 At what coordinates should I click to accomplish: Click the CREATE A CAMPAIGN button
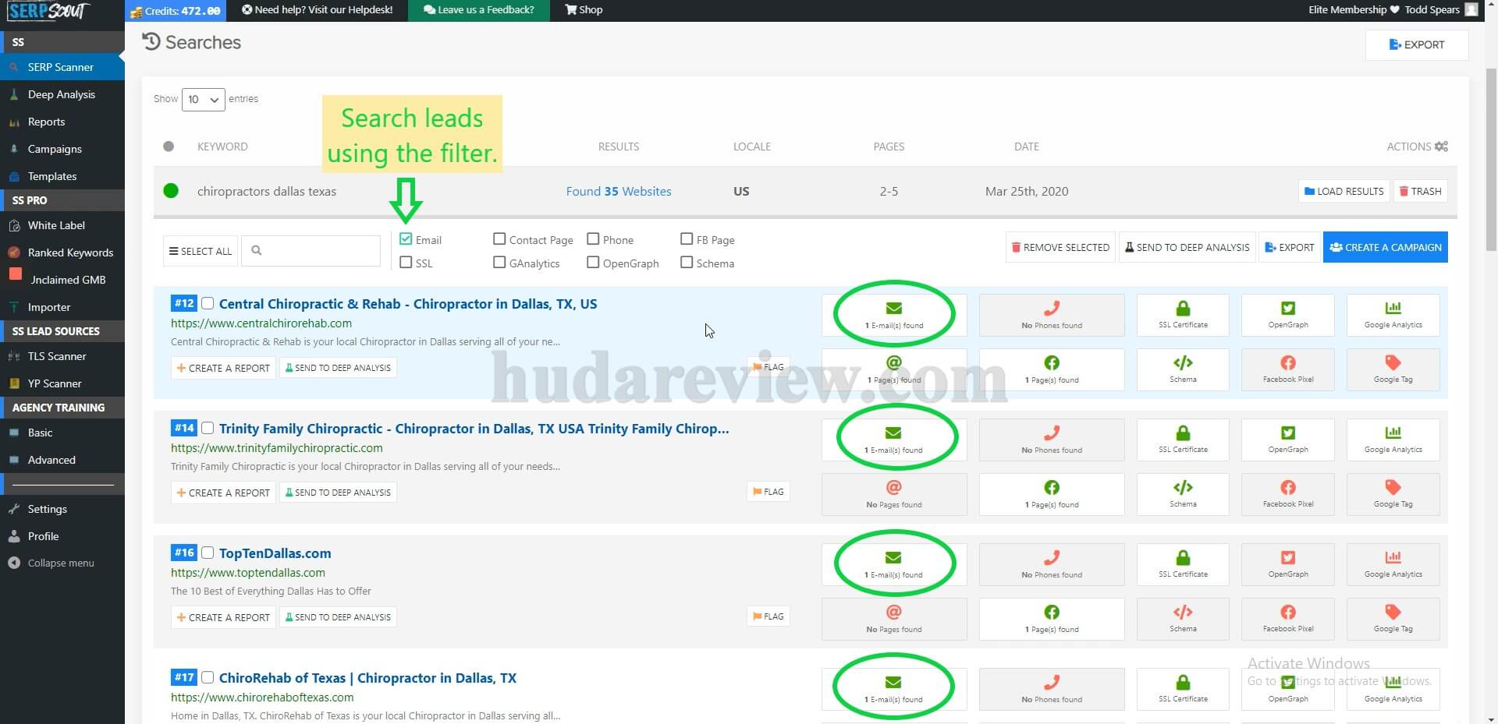[x=1385, y=247]
